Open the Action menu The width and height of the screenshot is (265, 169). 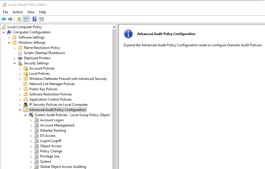point(18,12)
